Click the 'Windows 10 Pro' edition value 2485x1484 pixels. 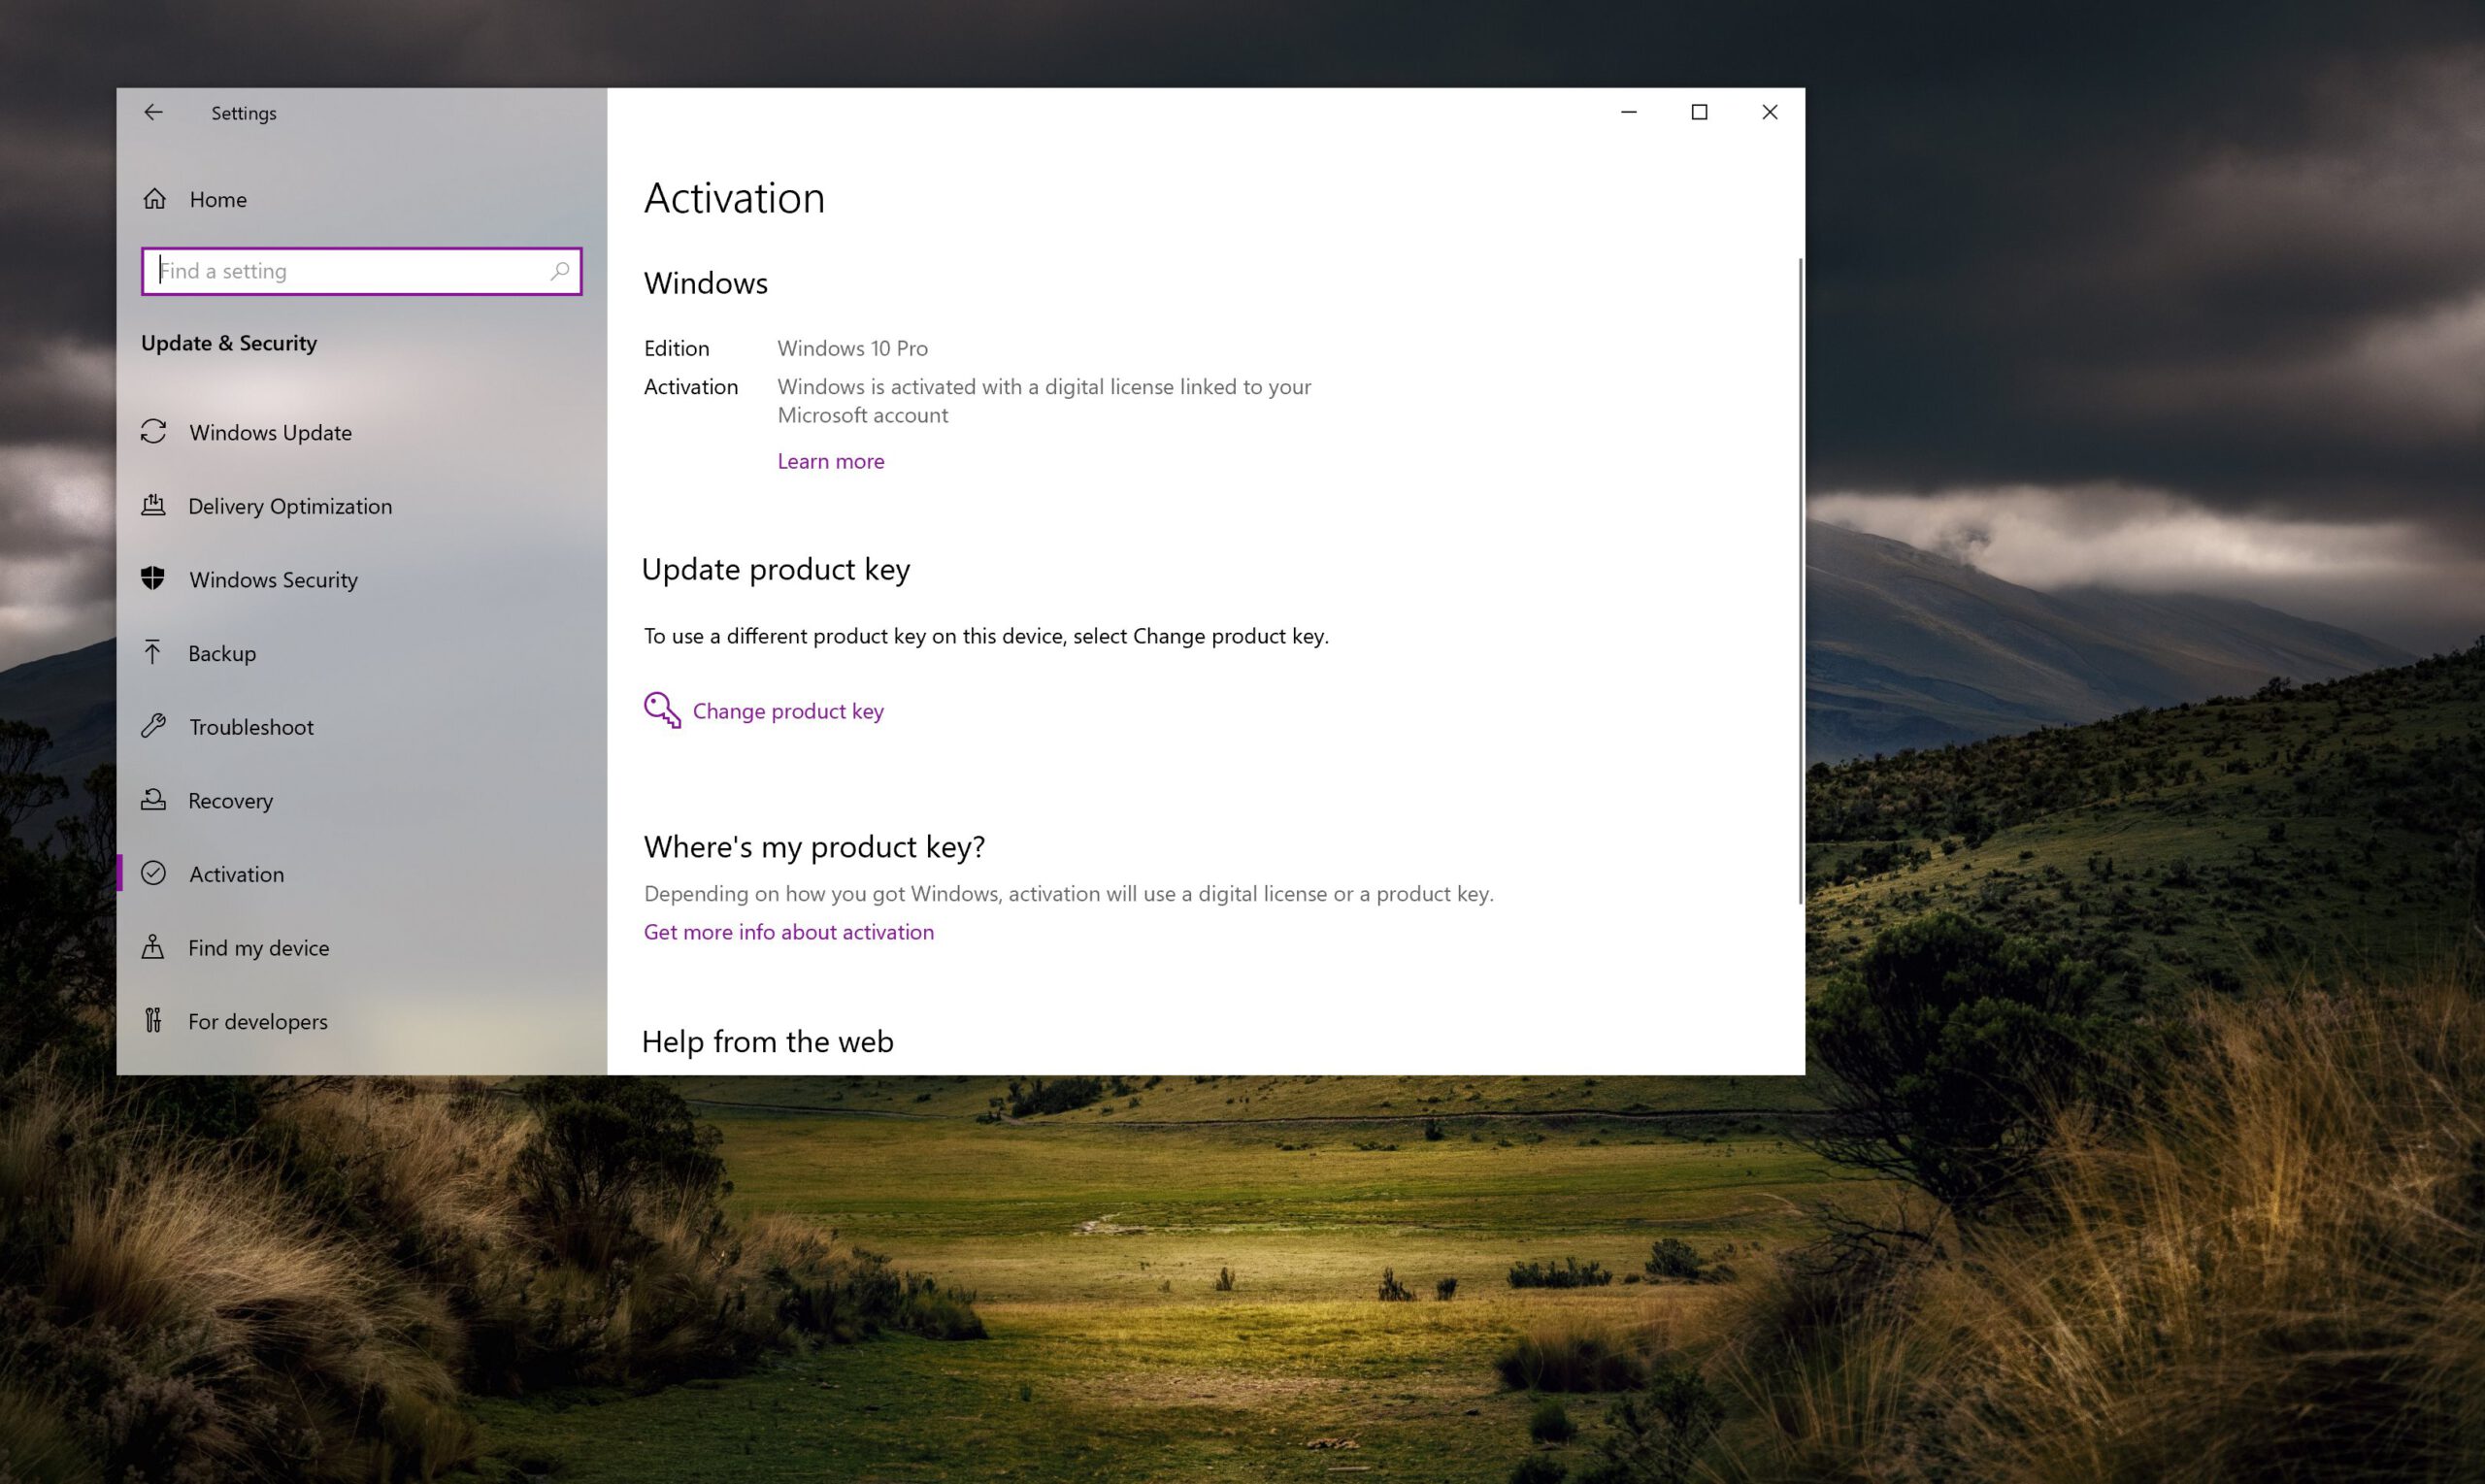coord(853,348)
